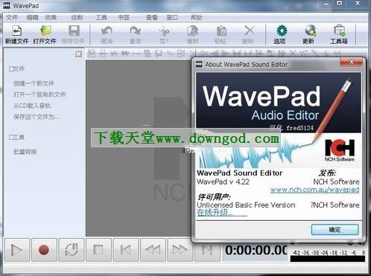This screenshot has width=371, height=276.
Task: Close the left side task panel
Action: tap(78, 54)
